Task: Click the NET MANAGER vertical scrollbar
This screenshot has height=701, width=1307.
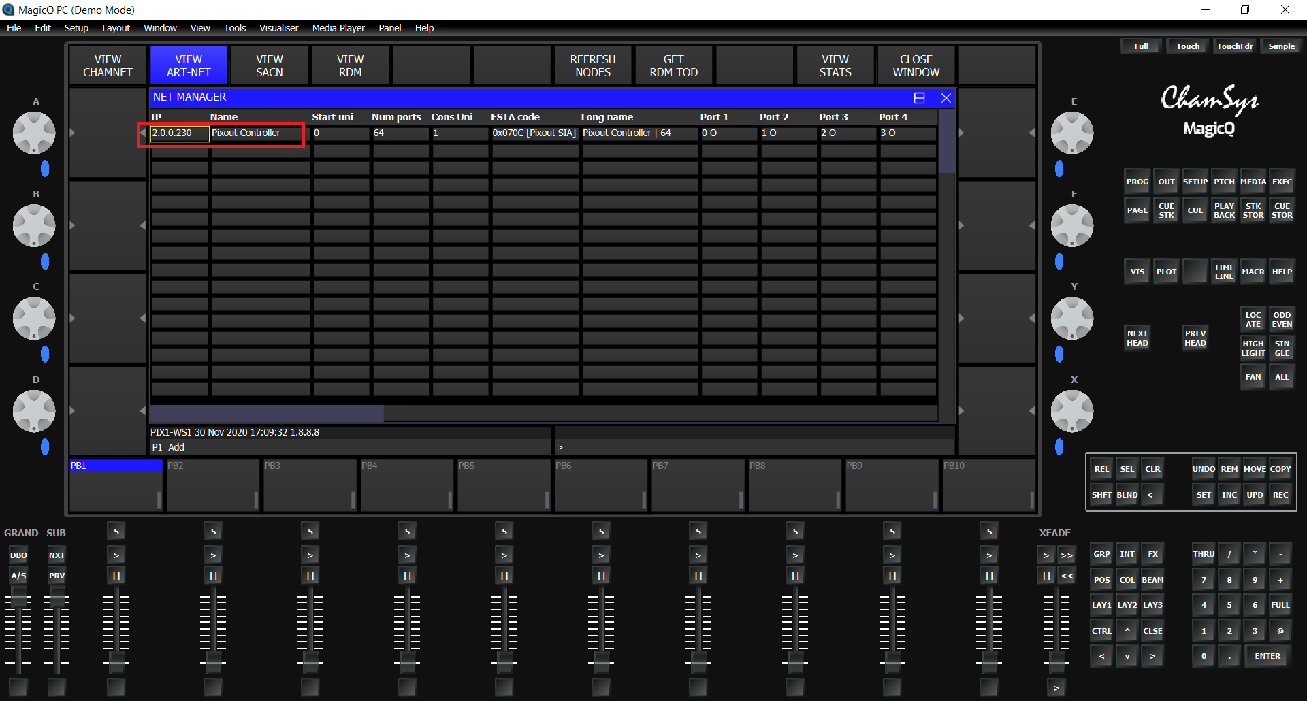Action: tap(946, 264)
